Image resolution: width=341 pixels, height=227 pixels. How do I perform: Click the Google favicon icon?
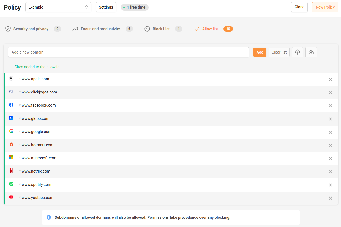pos(11,131)
